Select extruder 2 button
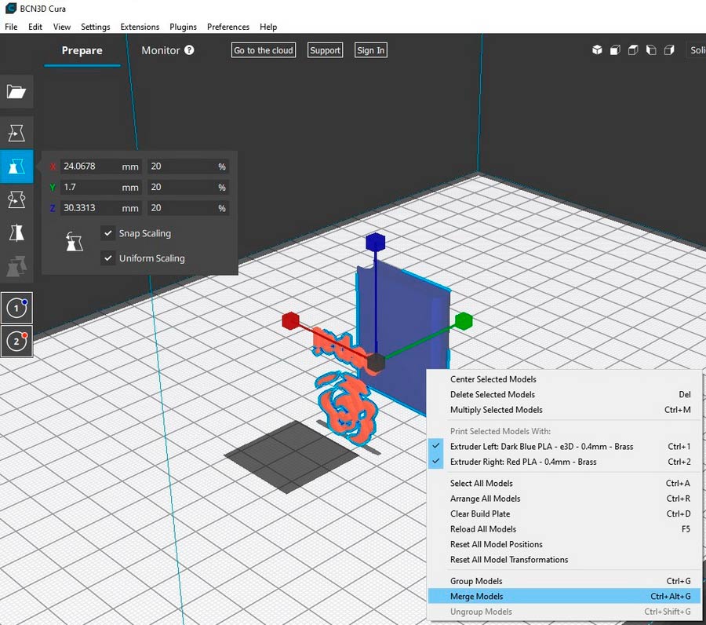The height and width of the screenshot is (625, 706). (x=16, y=342)
